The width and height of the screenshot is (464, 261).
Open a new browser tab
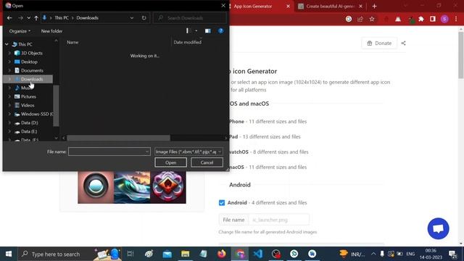click(x=374, y=7)
